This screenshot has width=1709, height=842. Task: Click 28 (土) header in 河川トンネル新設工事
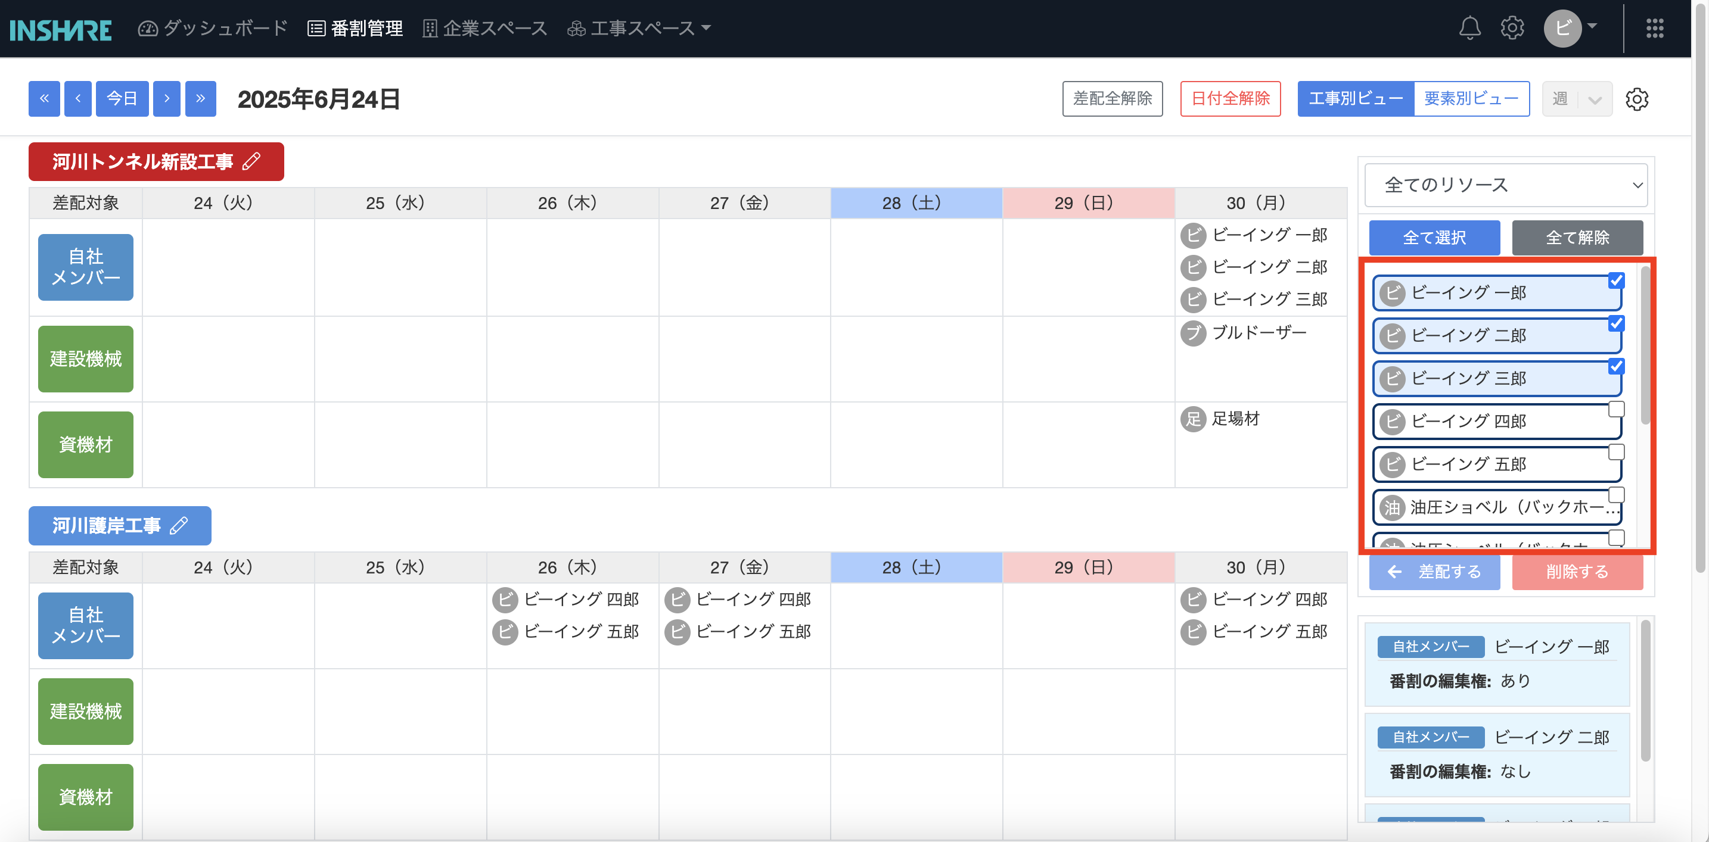[916, 203]
